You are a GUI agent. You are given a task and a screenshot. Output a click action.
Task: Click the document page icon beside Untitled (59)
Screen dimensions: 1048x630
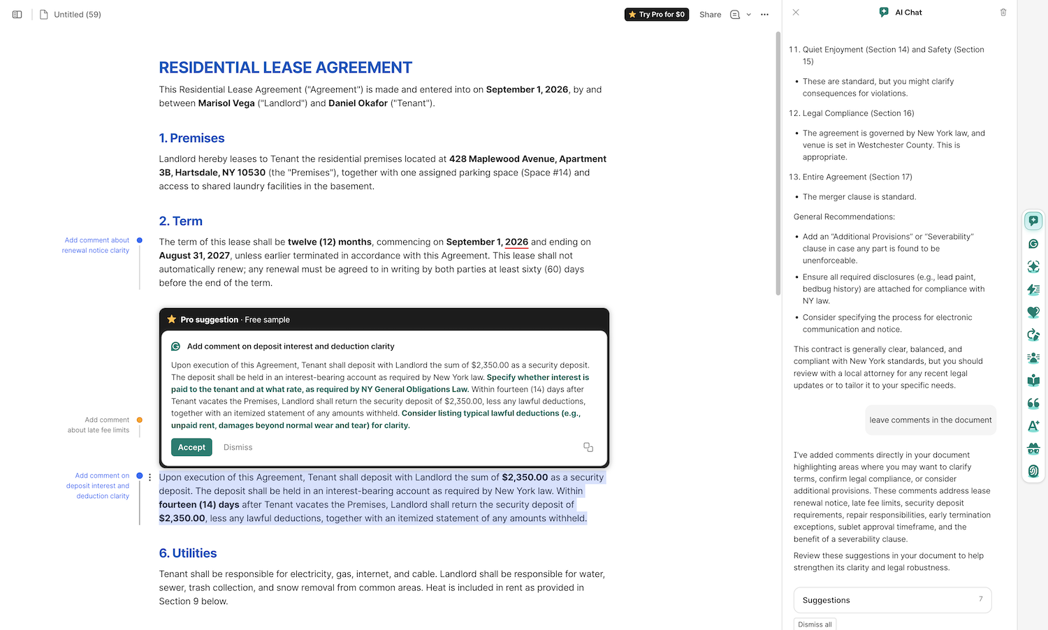click(x=43, y=14)
